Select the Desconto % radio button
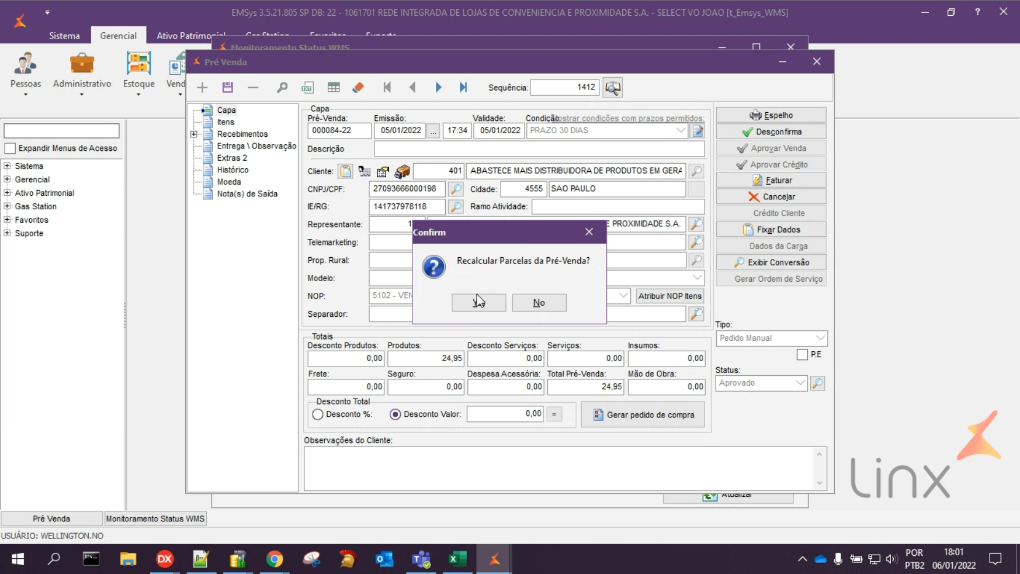1020x574 pixels. (318, 414)
